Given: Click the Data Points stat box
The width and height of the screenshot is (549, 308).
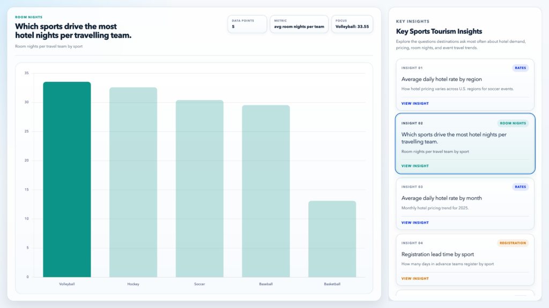Looking at the screenshot, I should click(x=247, y=24).
